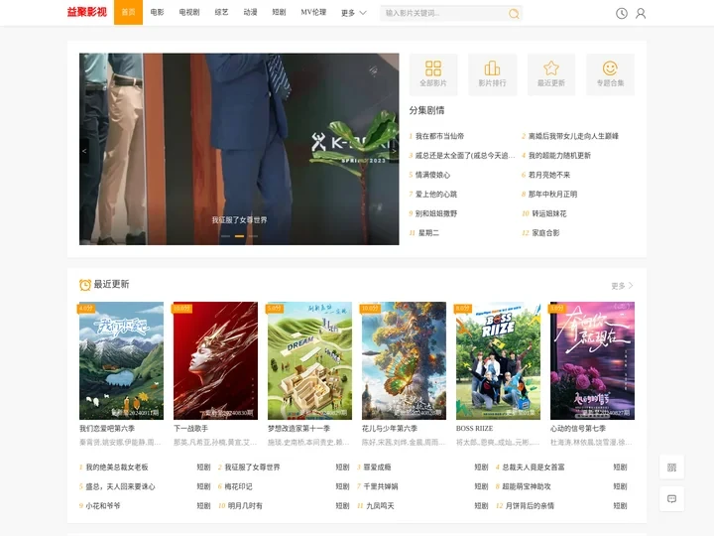This screenshot has height=536, width=714.
Task: Open 小花和爷爷 list entry
Action: tap(103, 506)
